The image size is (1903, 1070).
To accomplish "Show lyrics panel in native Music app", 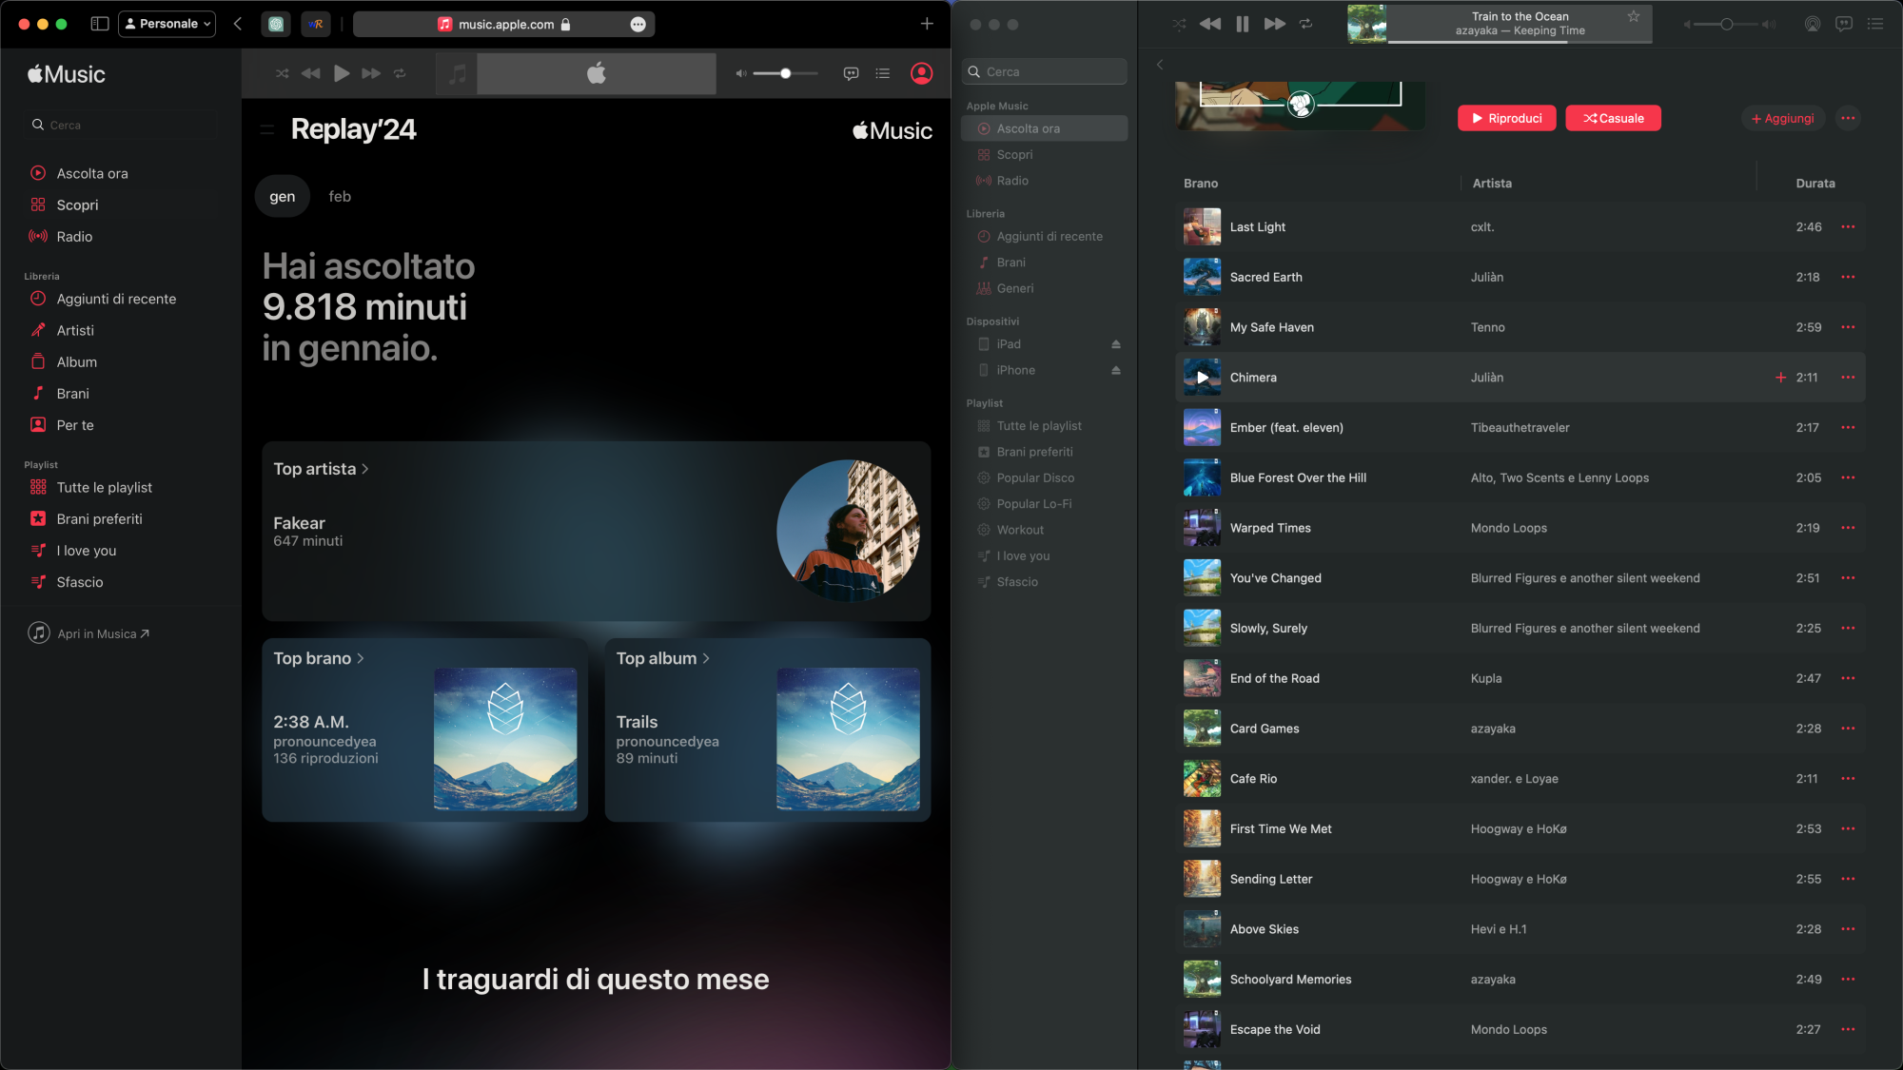I will 1844,24.
